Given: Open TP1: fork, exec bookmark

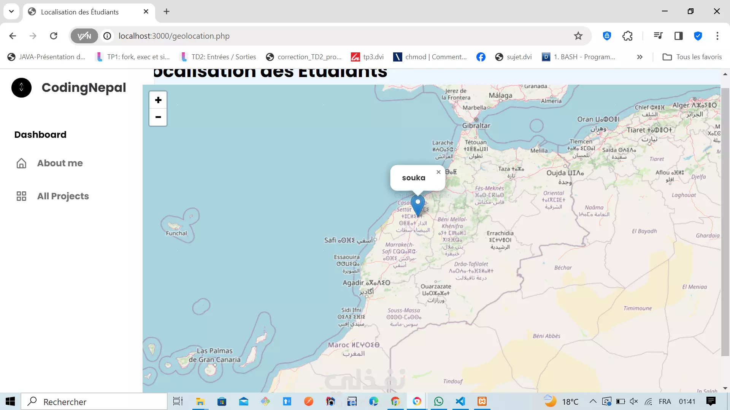Looking at the screenshot, I should coord(133,57).
